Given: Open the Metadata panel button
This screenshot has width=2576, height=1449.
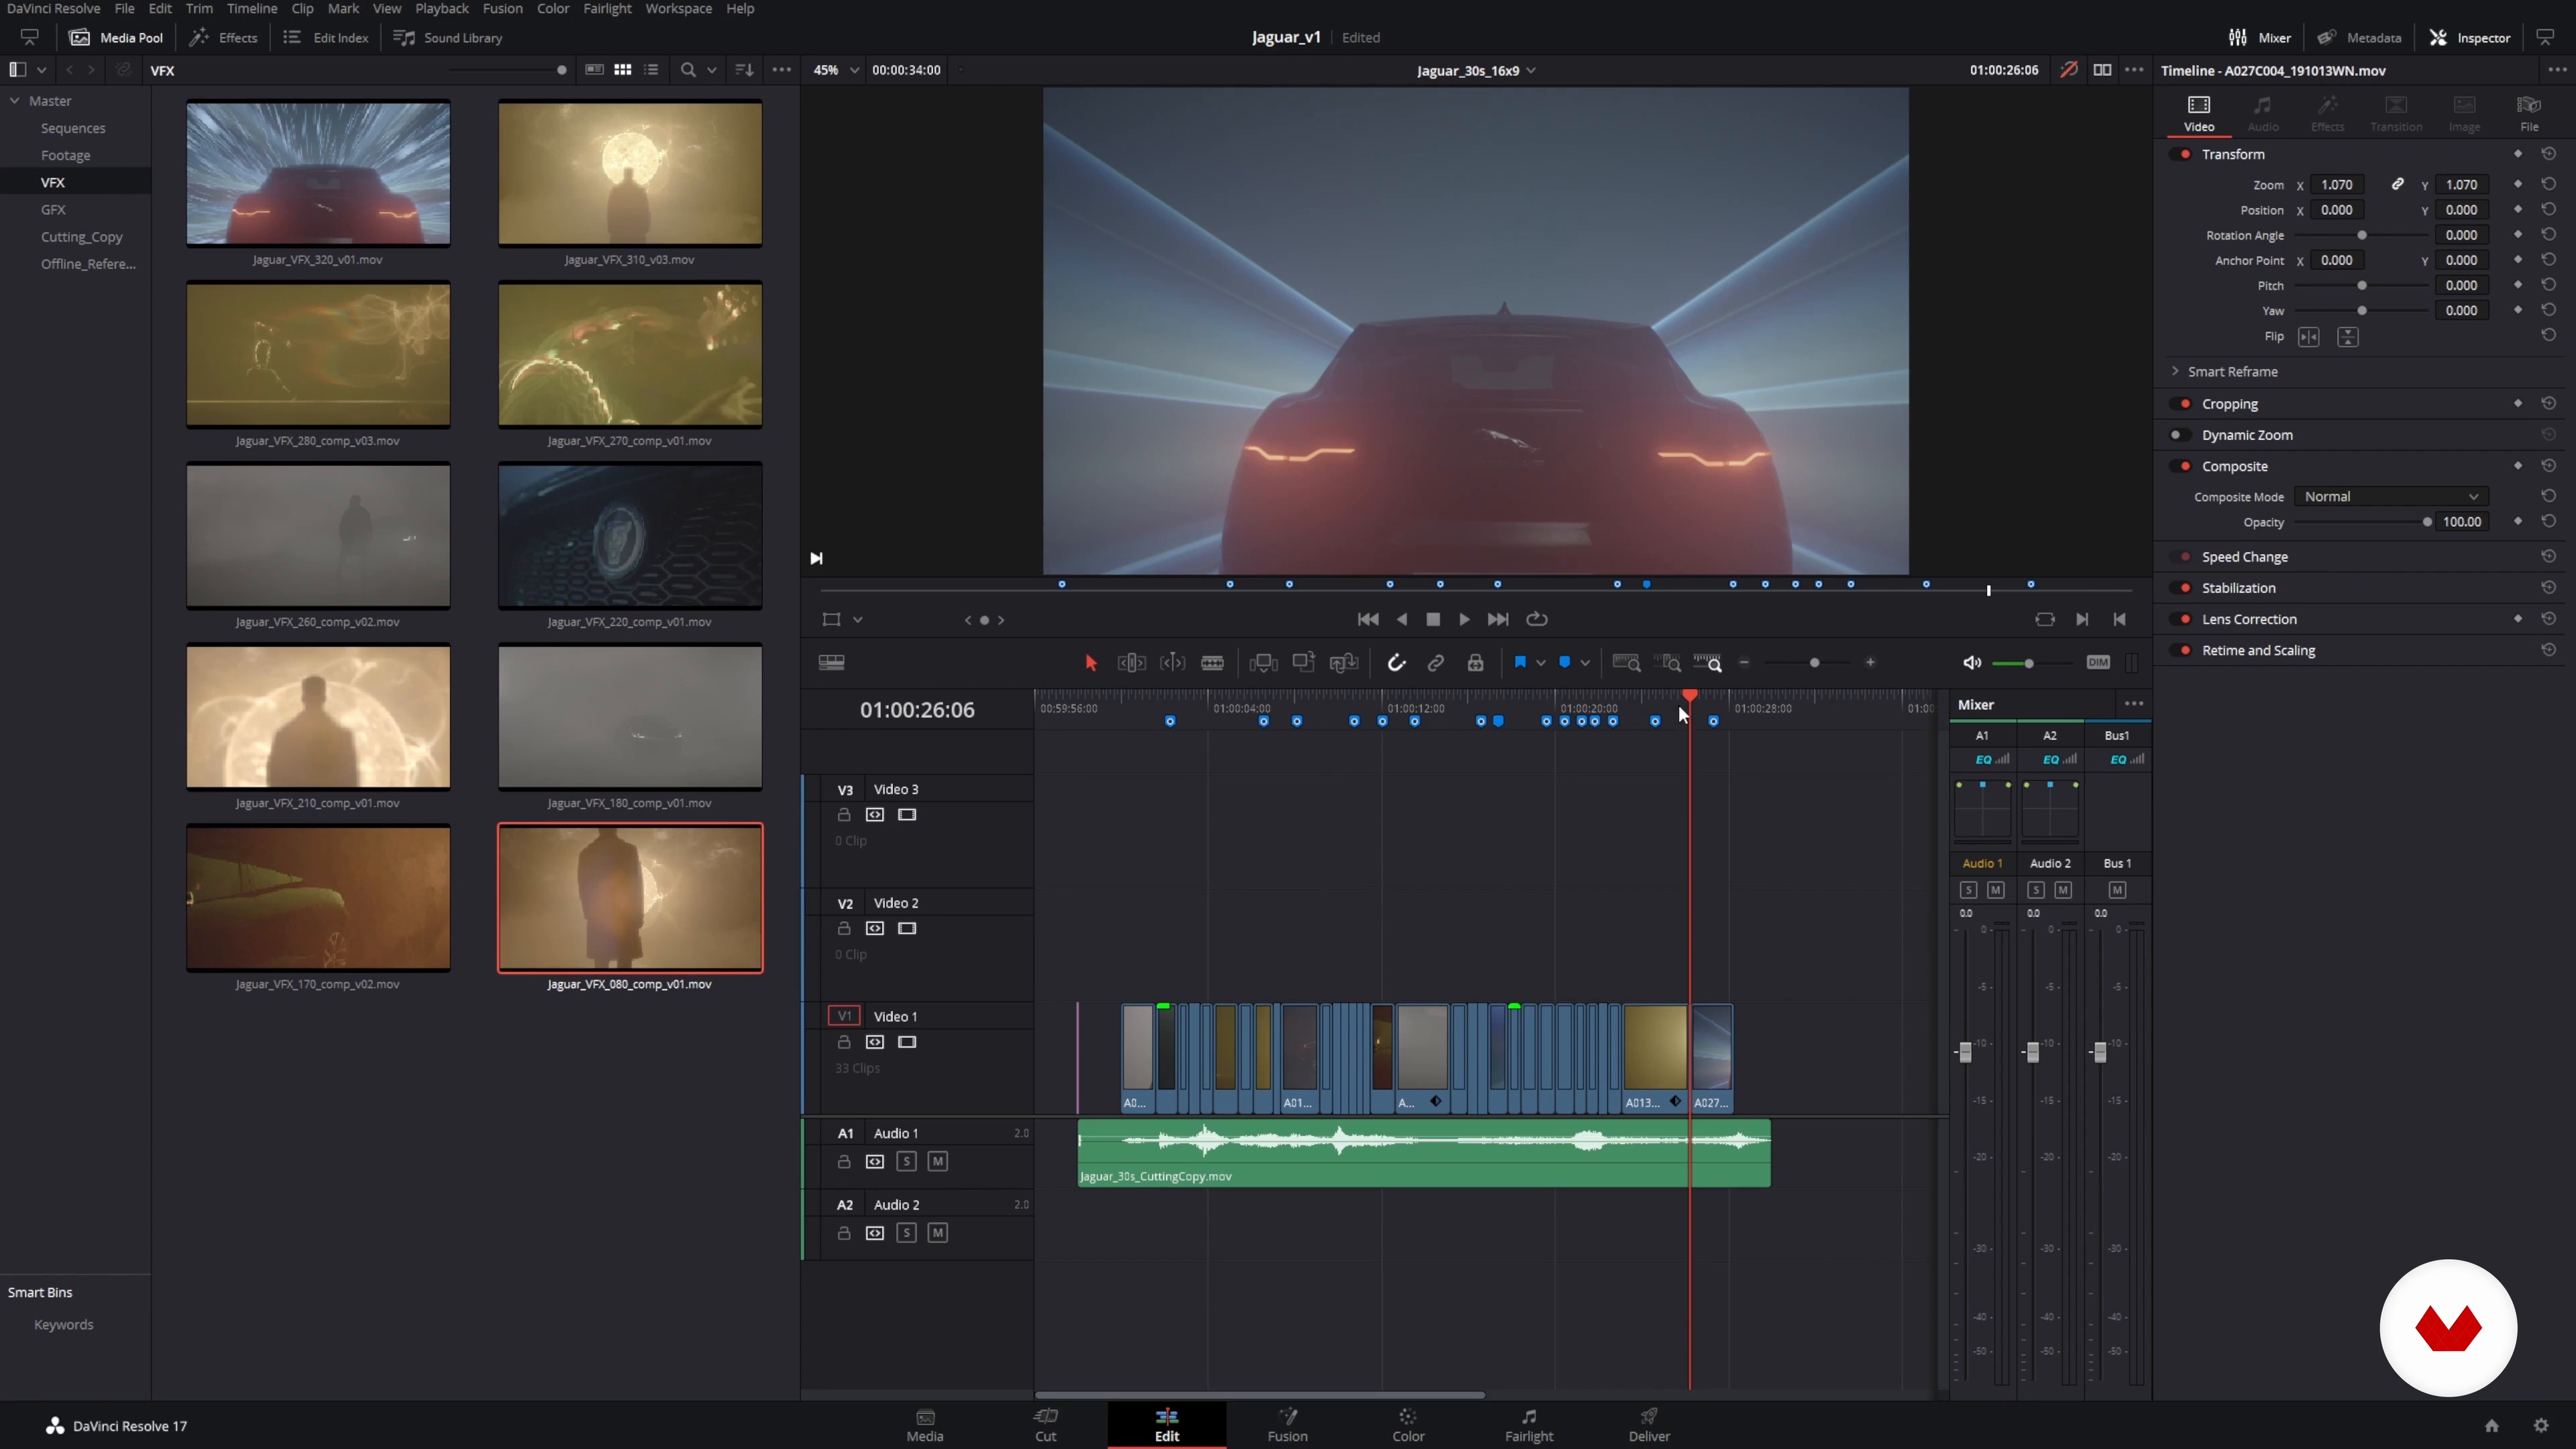Looking at the screenshot, I should (2359, 37).
